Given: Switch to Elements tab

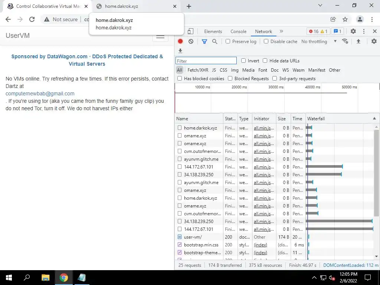Looking at the screenshot, I should (213, 31).
